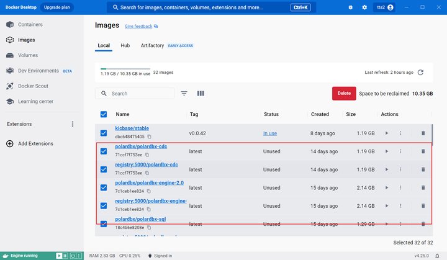Click the refresh images icon
The width and height of the screenshot is (447, 260).
pos(420,73)
